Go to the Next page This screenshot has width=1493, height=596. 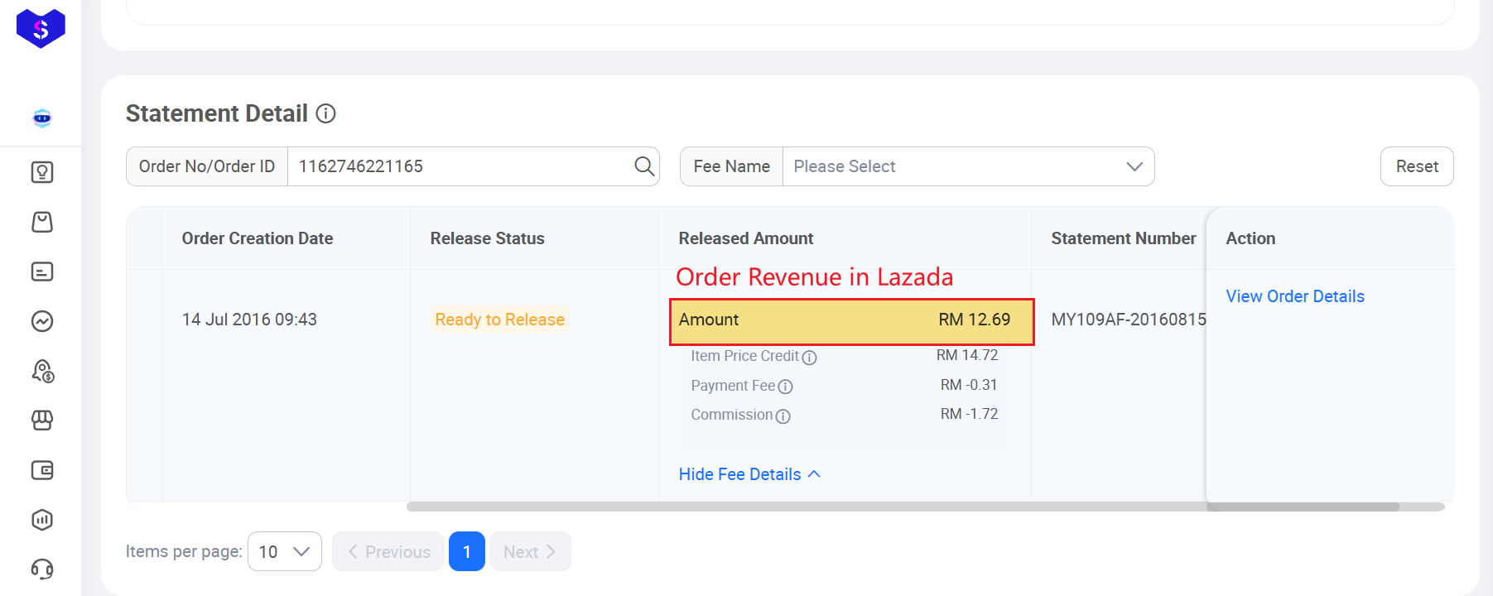click(x=531, y=551)
